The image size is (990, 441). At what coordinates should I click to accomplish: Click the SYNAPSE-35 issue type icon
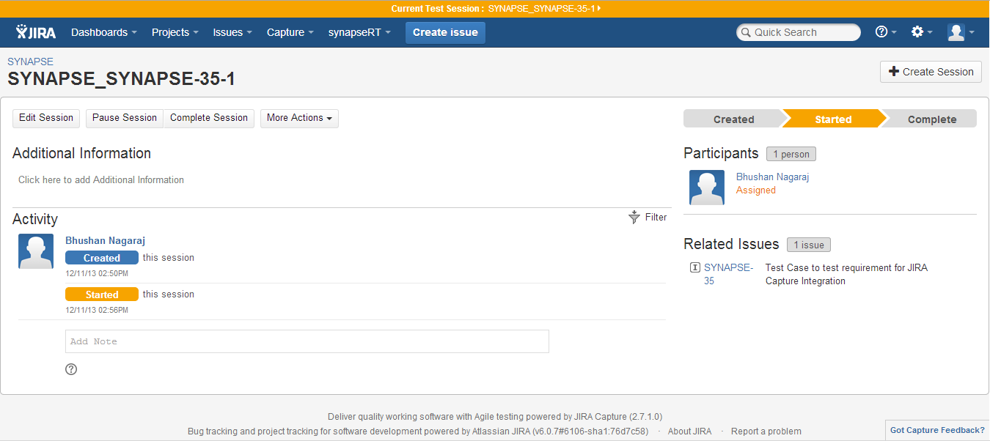click(x=695, y=267)
